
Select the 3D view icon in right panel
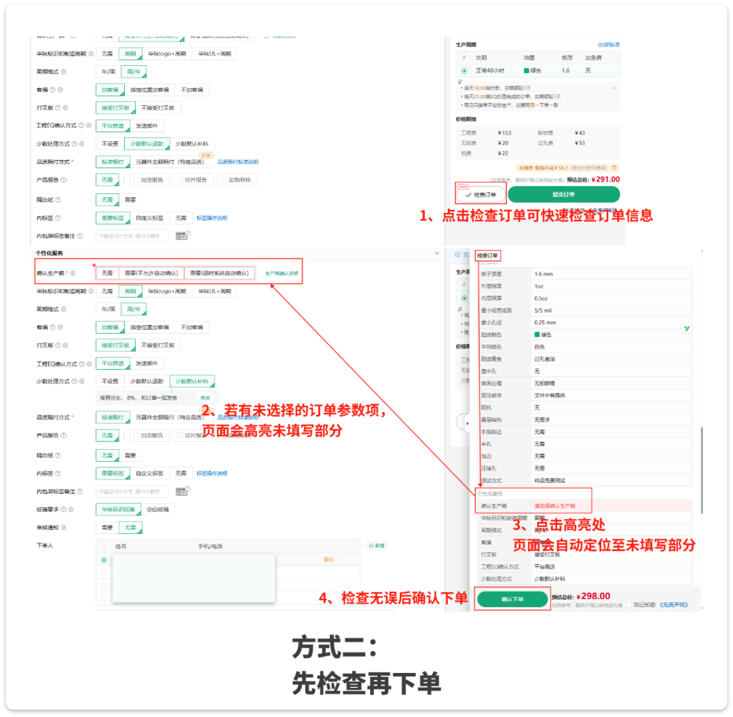(x=459, y=254)
